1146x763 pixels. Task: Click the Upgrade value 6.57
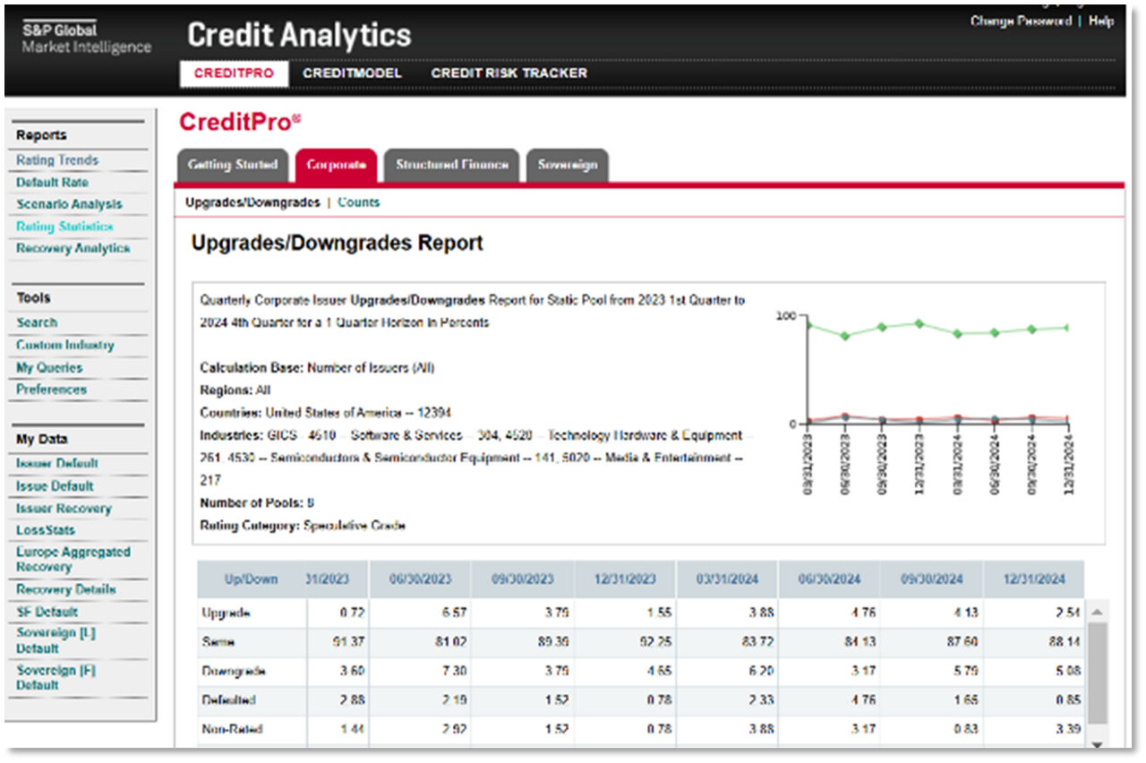pos(453,613)
